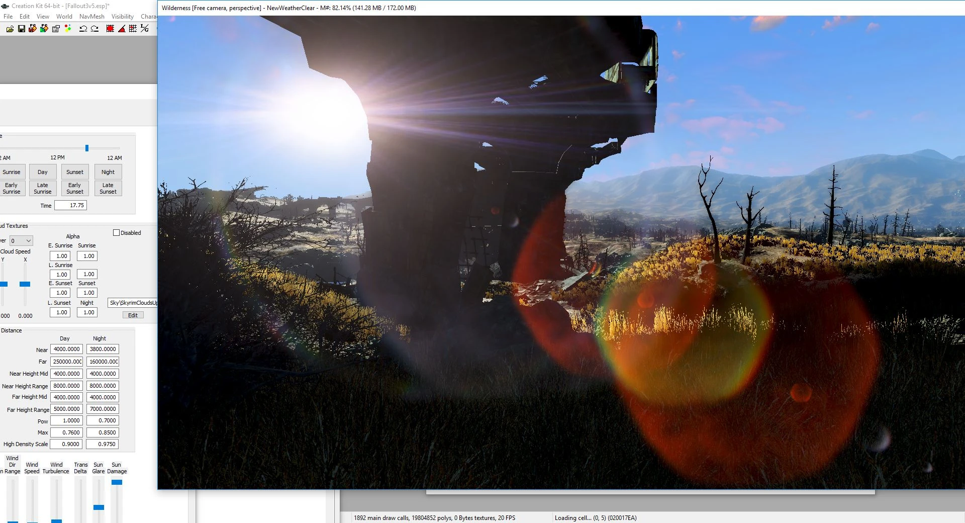This screenshot has height=523, width=965.
Task: Click the Time field showing 17.75
Action: tap(71, 205)
